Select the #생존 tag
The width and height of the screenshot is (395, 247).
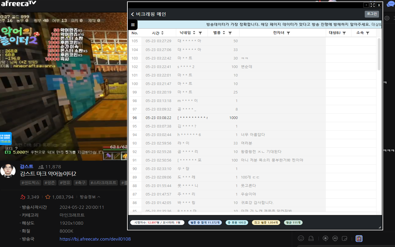coord(49,183)
